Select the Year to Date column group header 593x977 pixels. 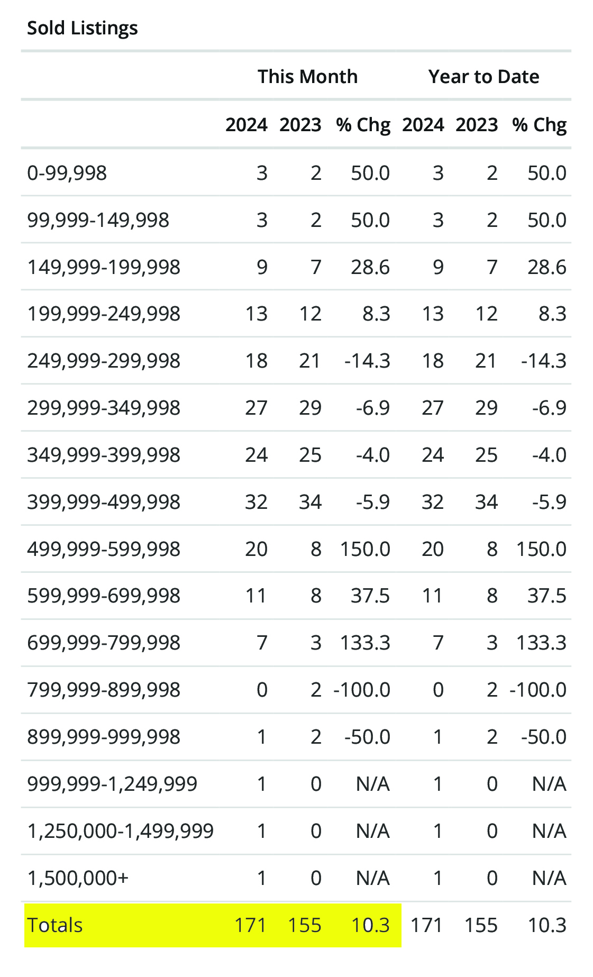pyautogui.click(x=483, y=77)
